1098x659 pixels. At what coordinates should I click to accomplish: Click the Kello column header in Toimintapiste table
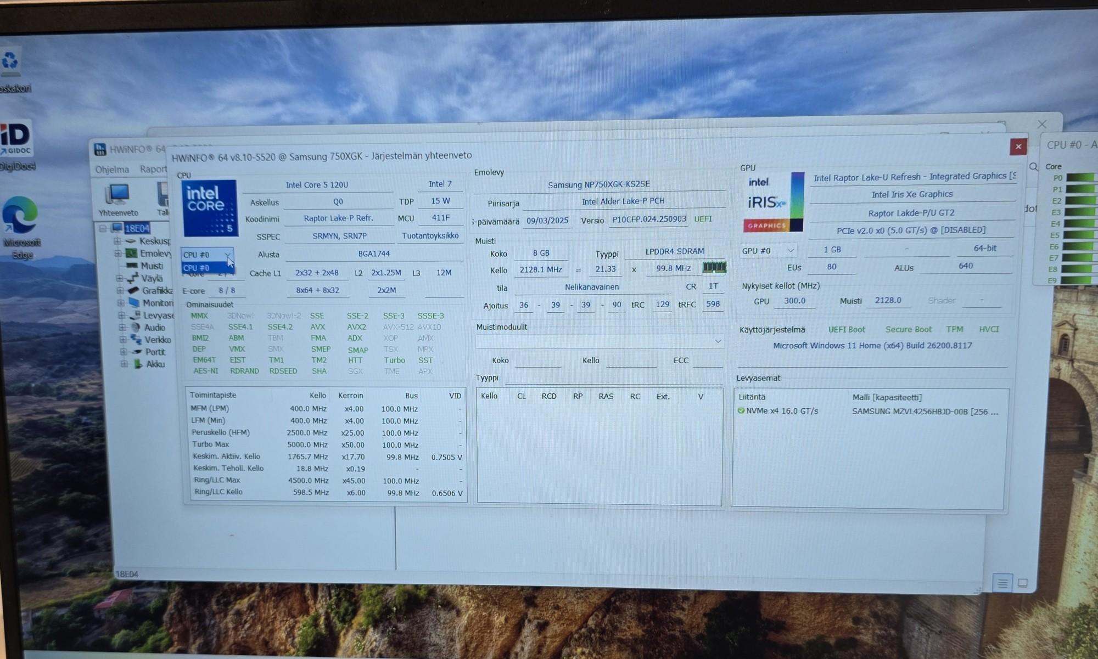(x=317, y=395)
